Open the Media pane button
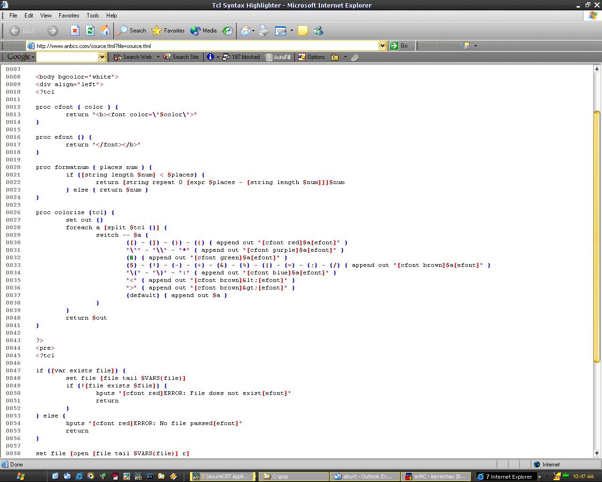The width and height of the screenshot is (602, 482). click(x=204, y=31)
